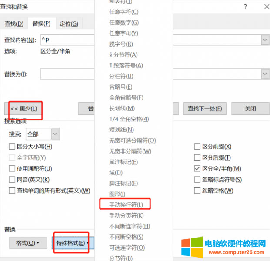Click the help question mark icon
The width and height of the screenshot is (270, 261).
tap(245, 7)
